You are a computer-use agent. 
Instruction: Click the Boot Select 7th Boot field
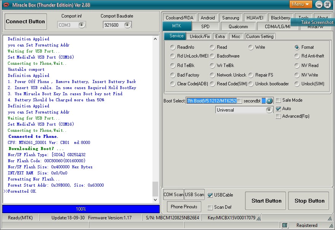coord(212,101)
